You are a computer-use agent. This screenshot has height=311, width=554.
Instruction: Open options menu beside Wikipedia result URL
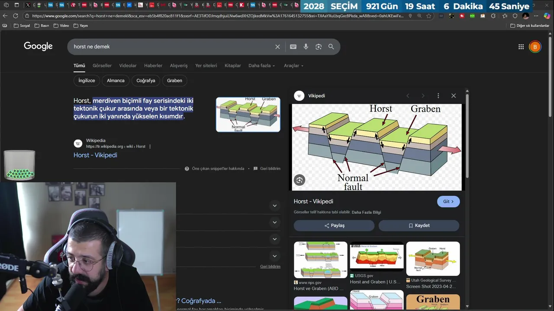pyautogui.click(x=150, y=146)
